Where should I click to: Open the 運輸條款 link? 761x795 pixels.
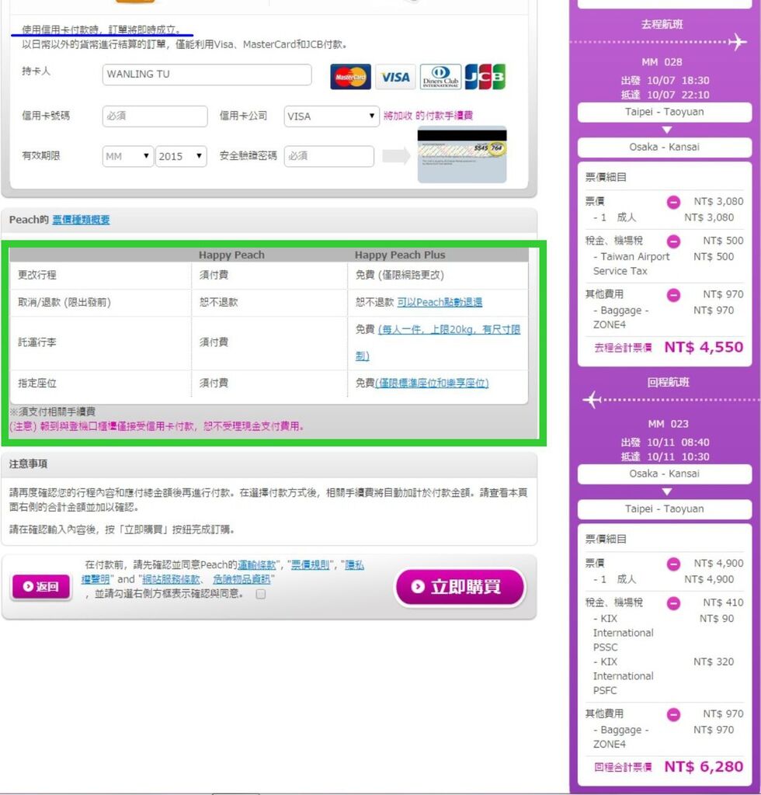coord(256,565)
